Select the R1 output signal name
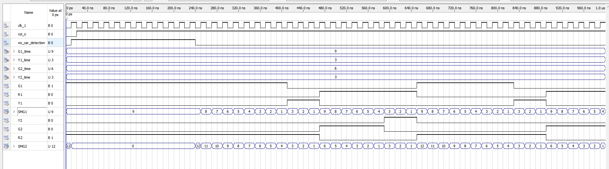The width and height of the screenshot is (609, 169). [x=20, y=95]
